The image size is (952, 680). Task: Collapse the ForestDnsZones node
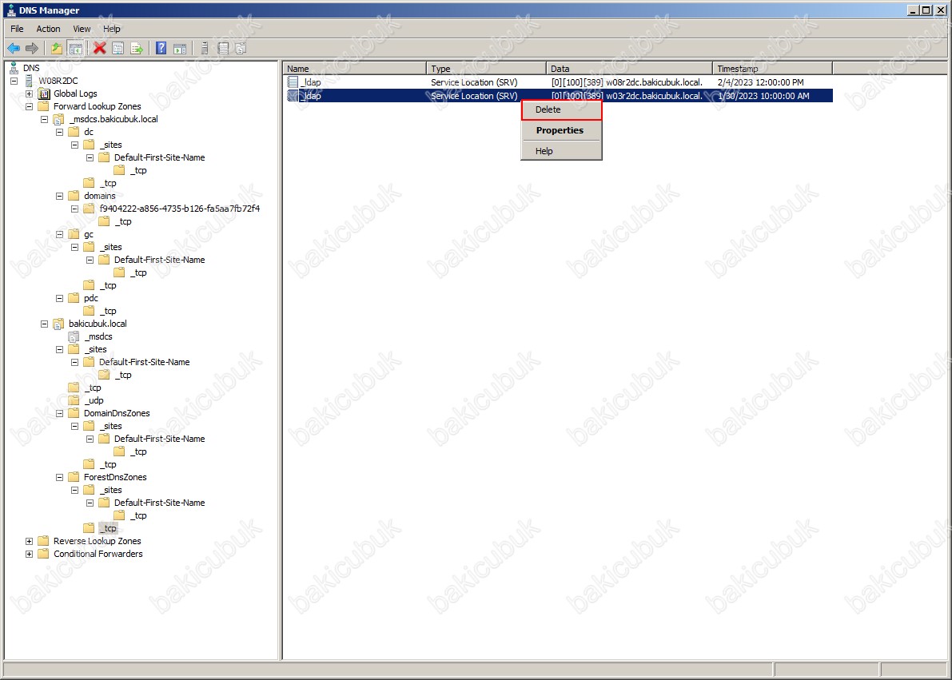click(59, 477)
